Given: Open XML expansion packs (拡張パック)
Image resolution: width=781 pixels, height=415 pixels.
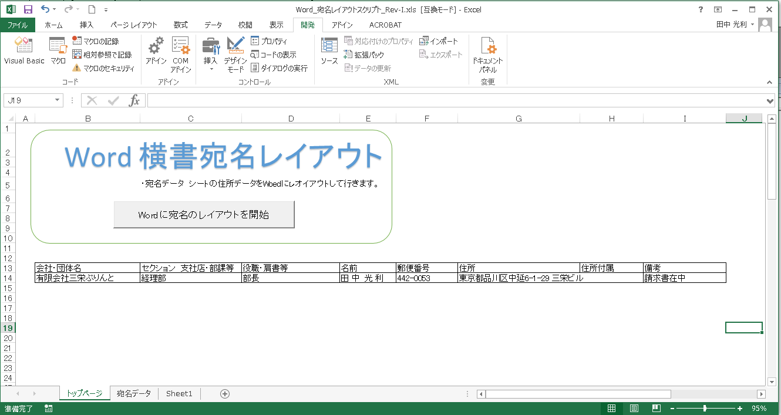Looking at the screenshot, I should [364, 55].
